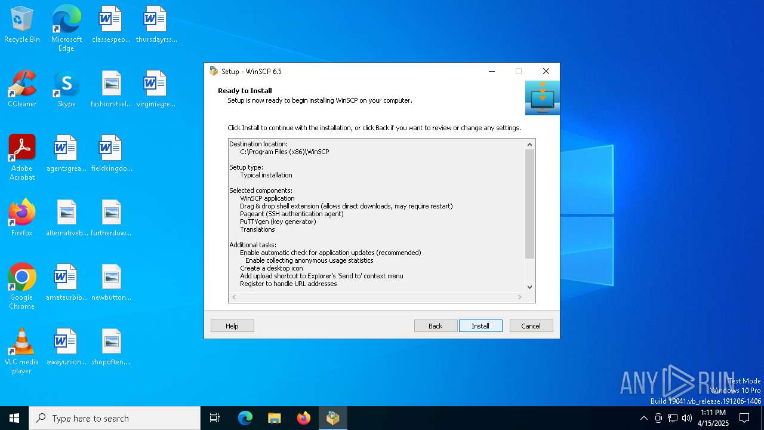Select the awayunion Word document icon

pyautogui.click(x=66, y=347)
